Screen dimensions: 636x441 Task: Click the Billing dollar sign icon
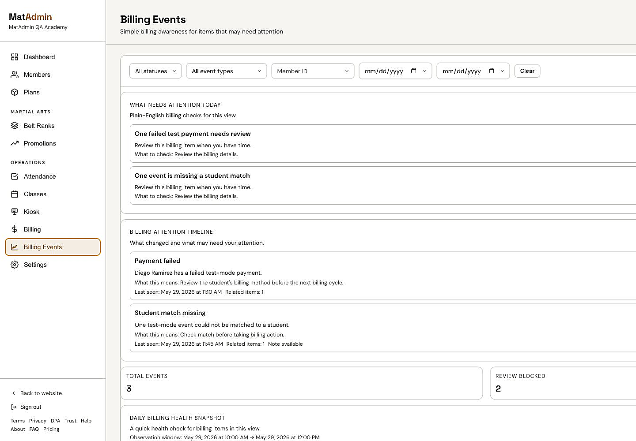(x=15, y=229)
